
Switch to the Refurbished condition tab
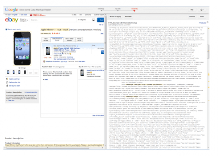[x=57, y=40]
